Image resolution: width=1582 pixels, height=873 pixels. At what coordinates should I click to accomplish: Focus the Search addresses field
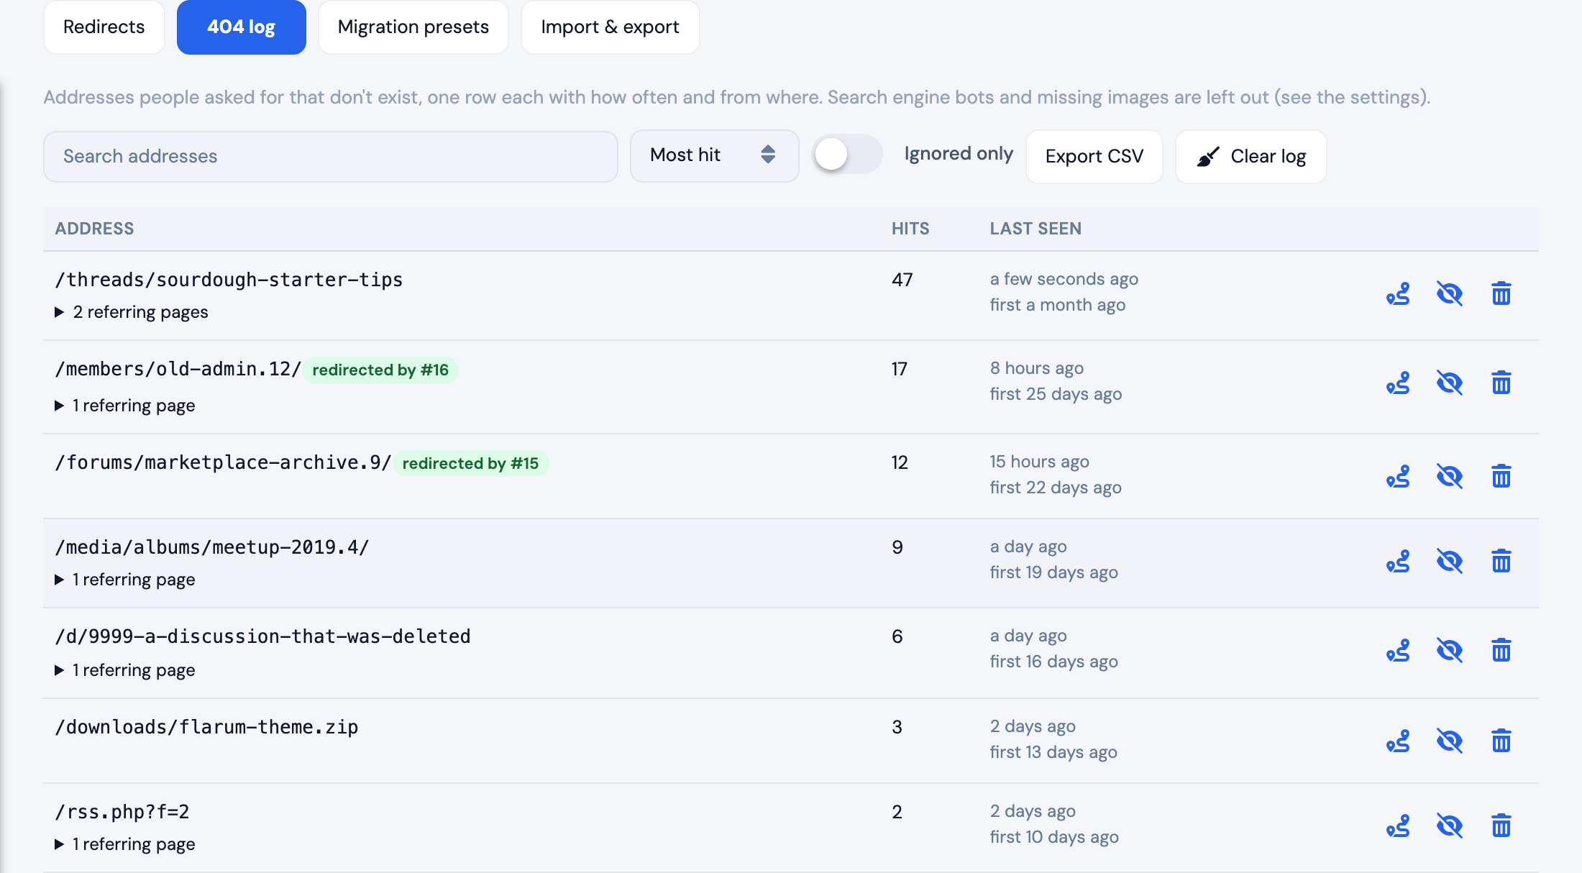tap(331, 157)
